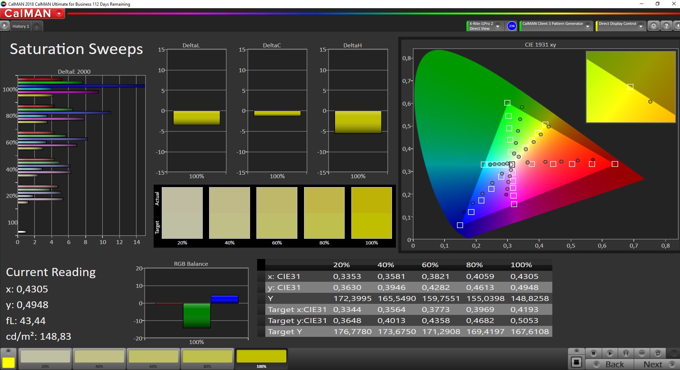
Task: Enable continuous read infinity icon
Action: click(x=642, y=353)
